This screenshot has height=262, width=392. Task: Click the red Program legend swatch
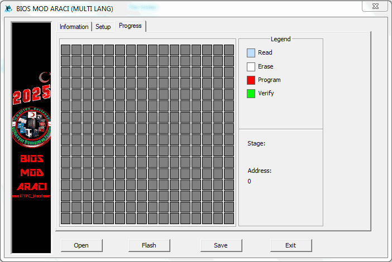251,80
